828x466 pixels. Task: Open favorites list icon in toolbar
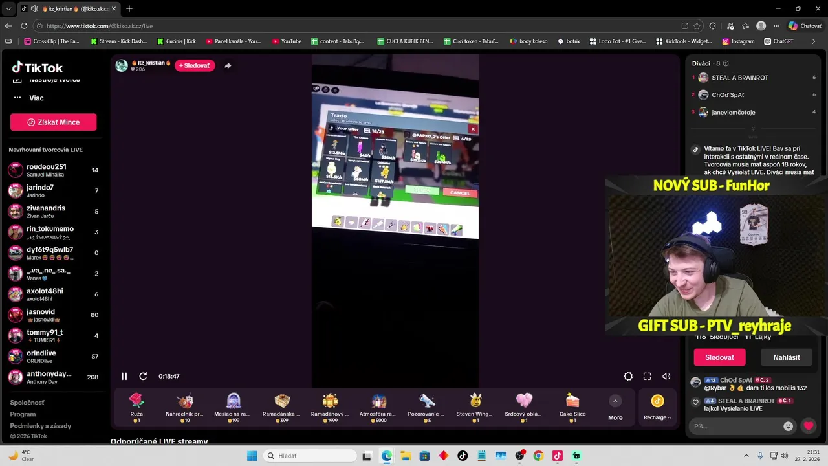tap(746, 26)
